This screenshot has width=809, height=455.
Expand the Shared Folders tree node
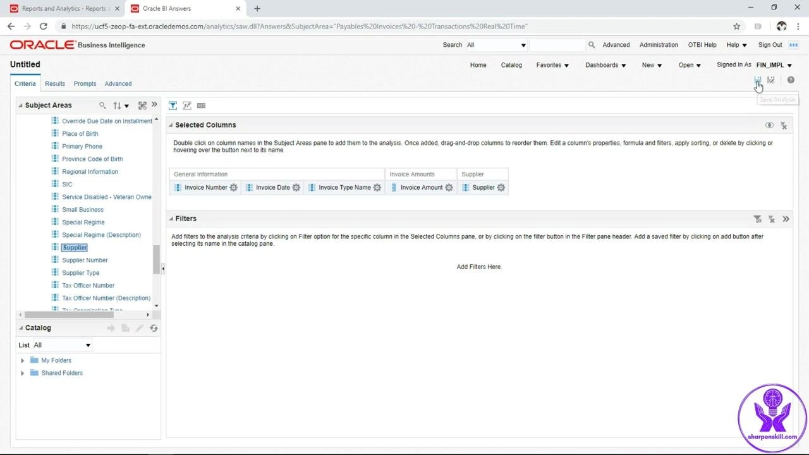(x=23, y=373)
